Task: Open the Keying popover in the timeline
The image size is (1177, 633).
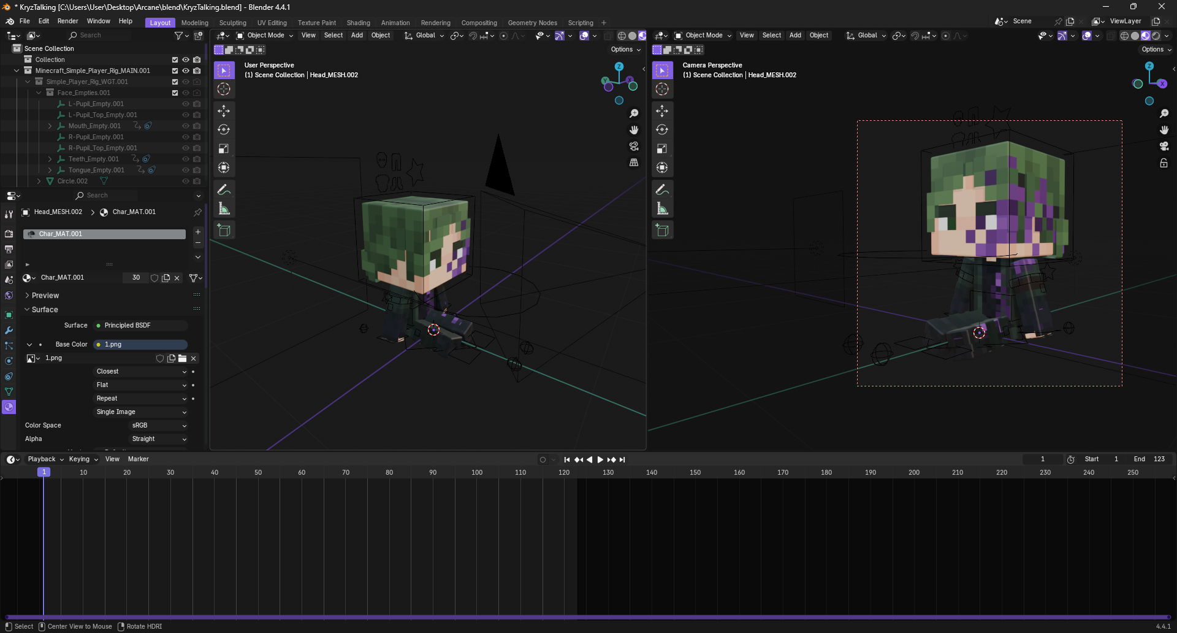Action: 83,459
